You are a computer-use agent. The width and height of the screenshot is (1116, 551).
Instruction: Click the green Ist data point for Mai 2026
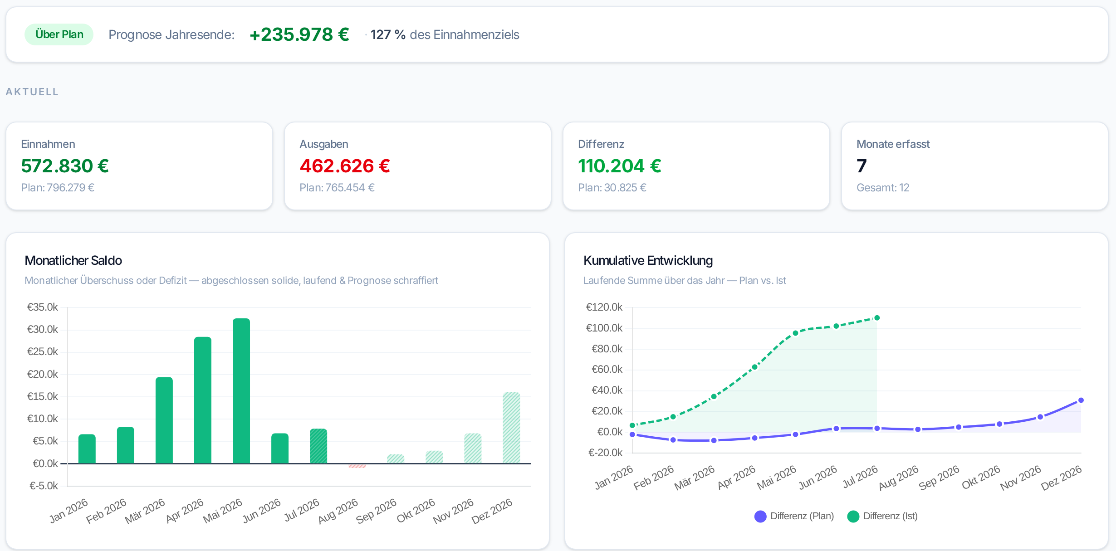tap(795, 333)
